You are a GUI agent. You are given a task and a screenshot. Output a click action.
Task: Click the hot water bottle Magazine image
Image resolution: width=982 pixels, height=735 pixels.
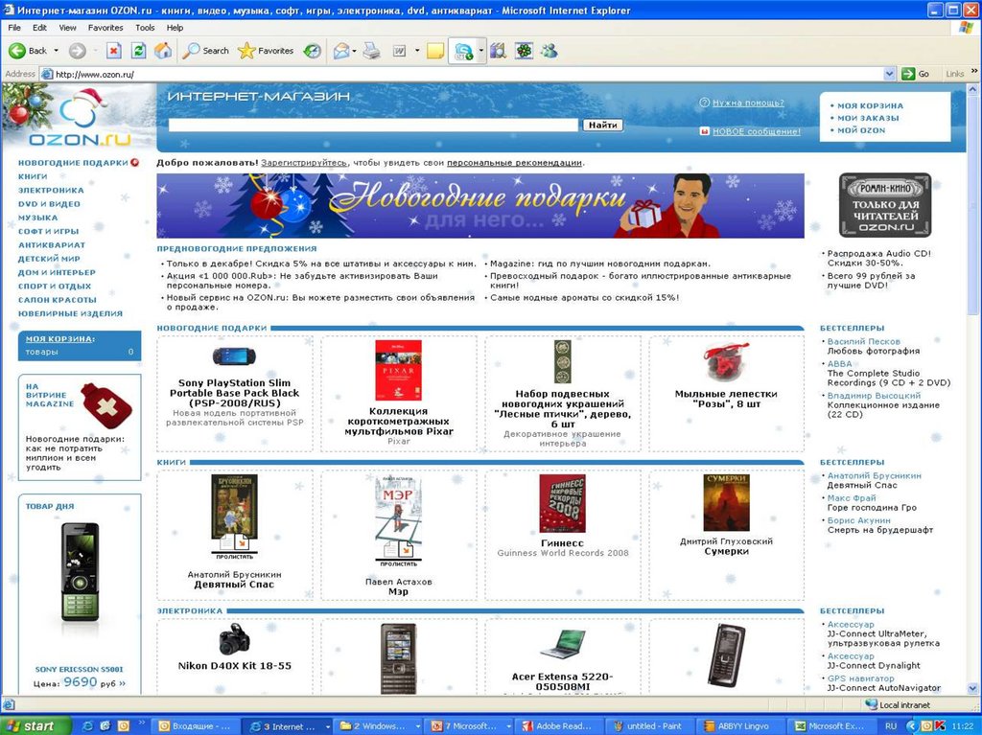coord(107,405)
